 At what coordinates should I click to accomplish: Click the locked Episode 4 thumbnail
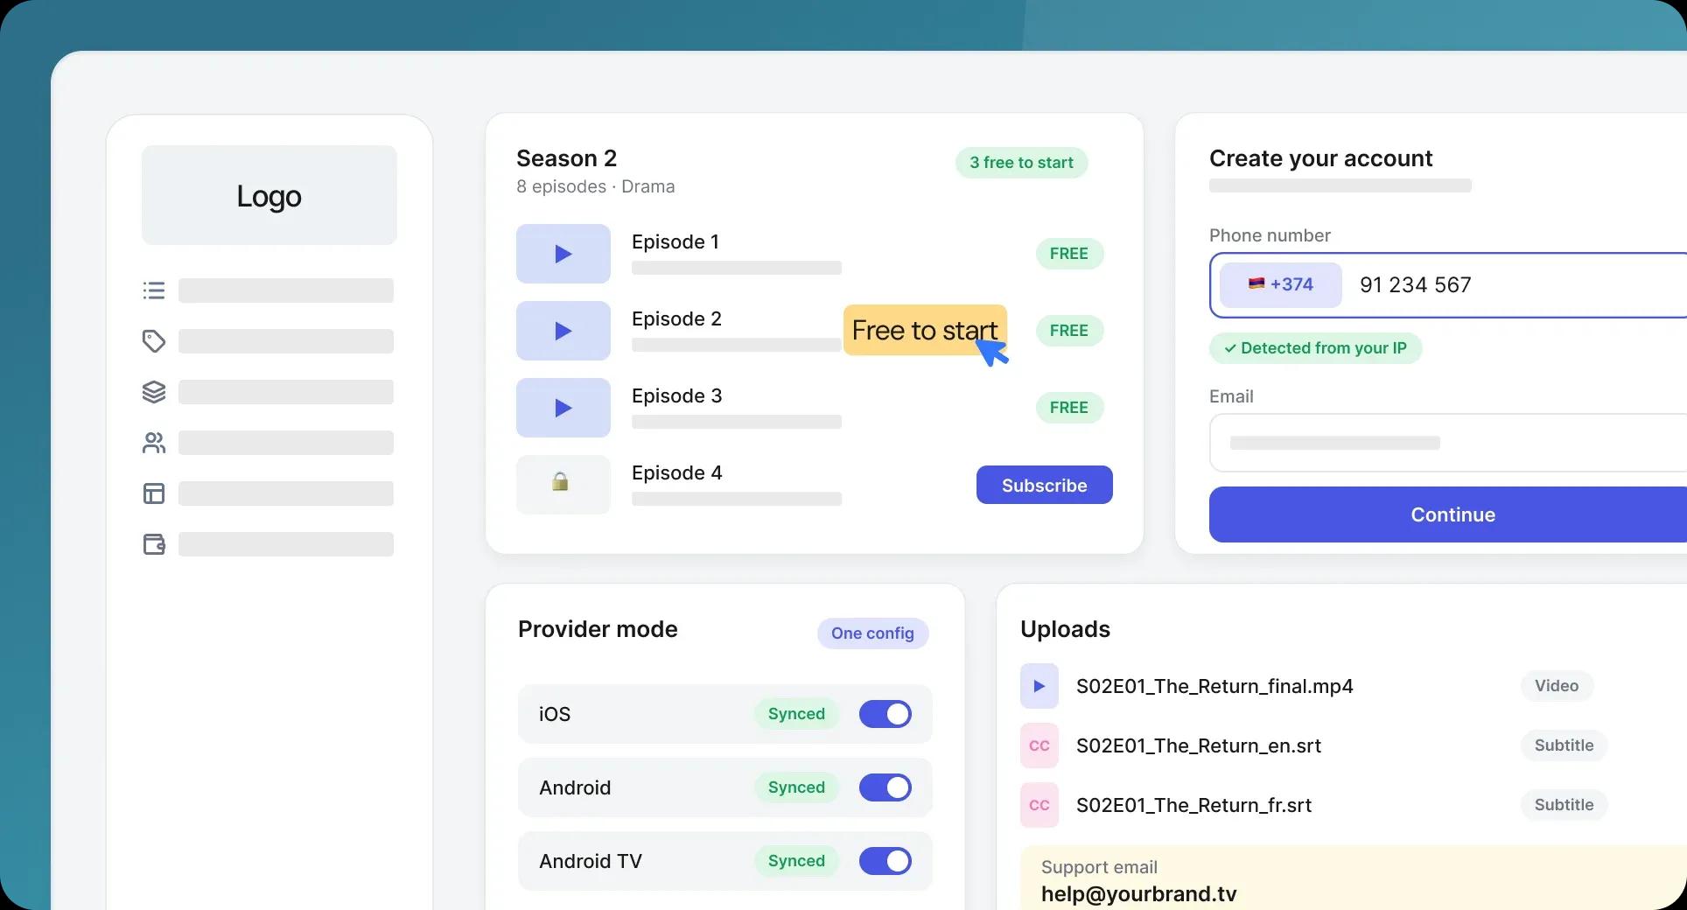[x=563, y=485]
